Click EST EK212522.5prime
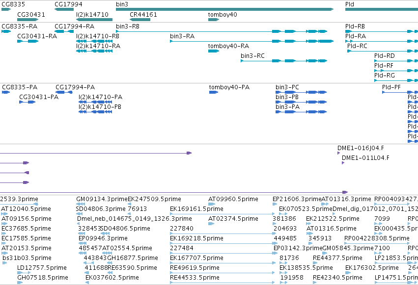 pyautogui.click(x=333, y=219)
